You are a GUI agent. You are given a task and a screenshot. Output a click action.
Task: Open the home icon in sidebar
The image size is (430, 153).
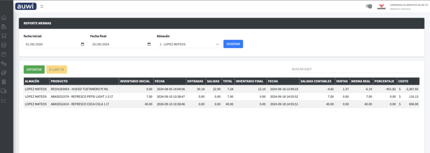coord(4,18)
